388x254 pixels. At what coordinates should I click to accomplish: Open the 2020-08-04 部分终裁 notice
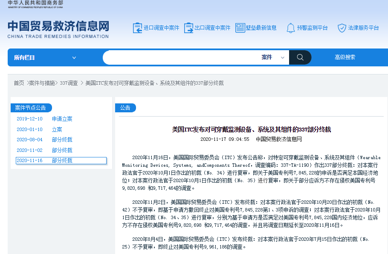pos(44,140)
